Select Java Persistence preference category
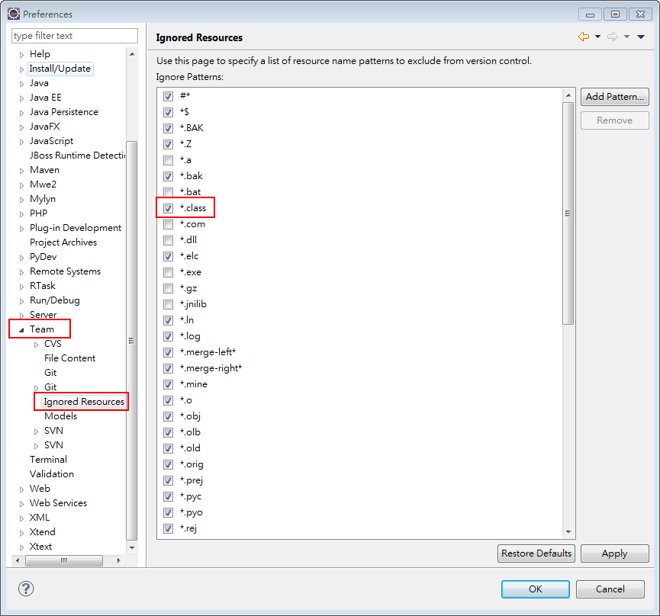Screen dimensions: 660x616 64,112
